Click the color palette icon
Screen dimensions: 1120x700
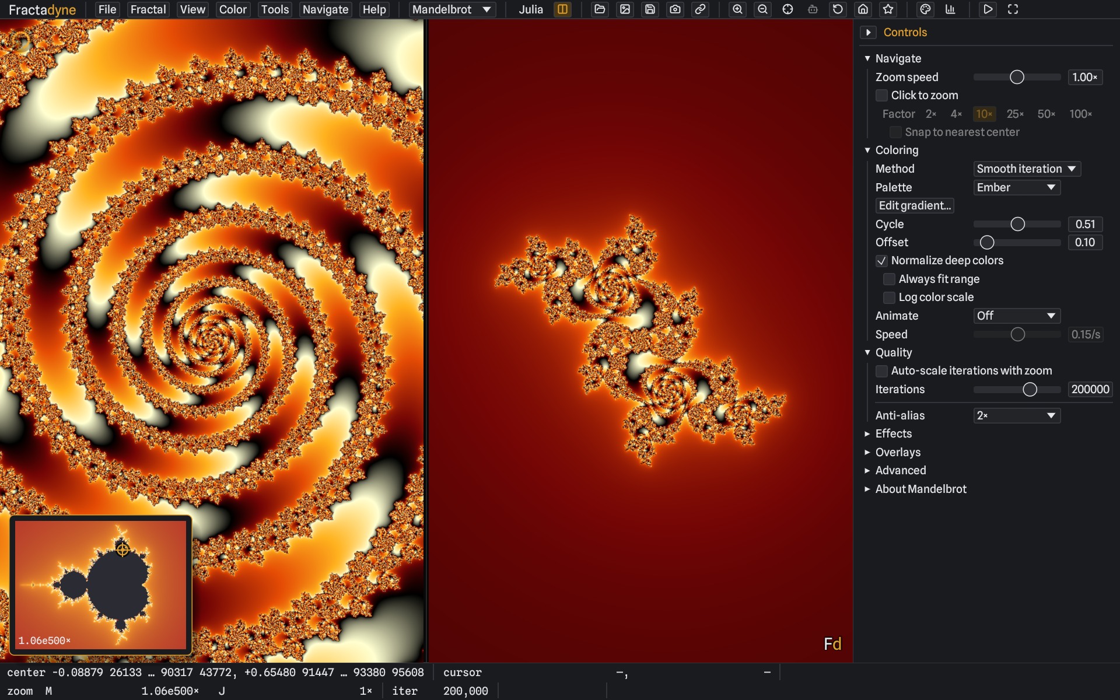pos(925,9)
